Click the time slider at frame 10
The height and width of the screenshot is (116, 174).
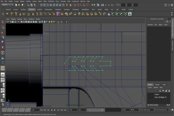[x=13, y=110]
